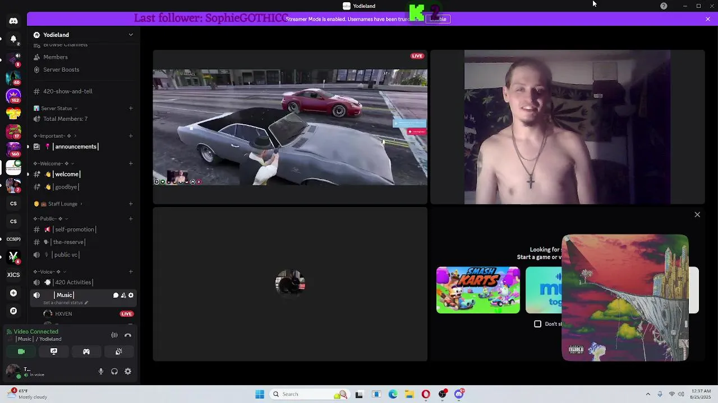Open the Yodieland server dropdown
Screen dimensions: 718x403
[x=131, y=35]
